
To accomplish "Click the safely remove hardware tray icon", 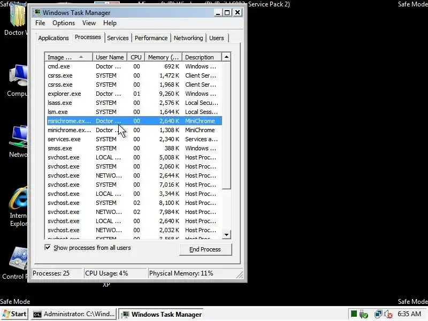I will click(364, 314).
